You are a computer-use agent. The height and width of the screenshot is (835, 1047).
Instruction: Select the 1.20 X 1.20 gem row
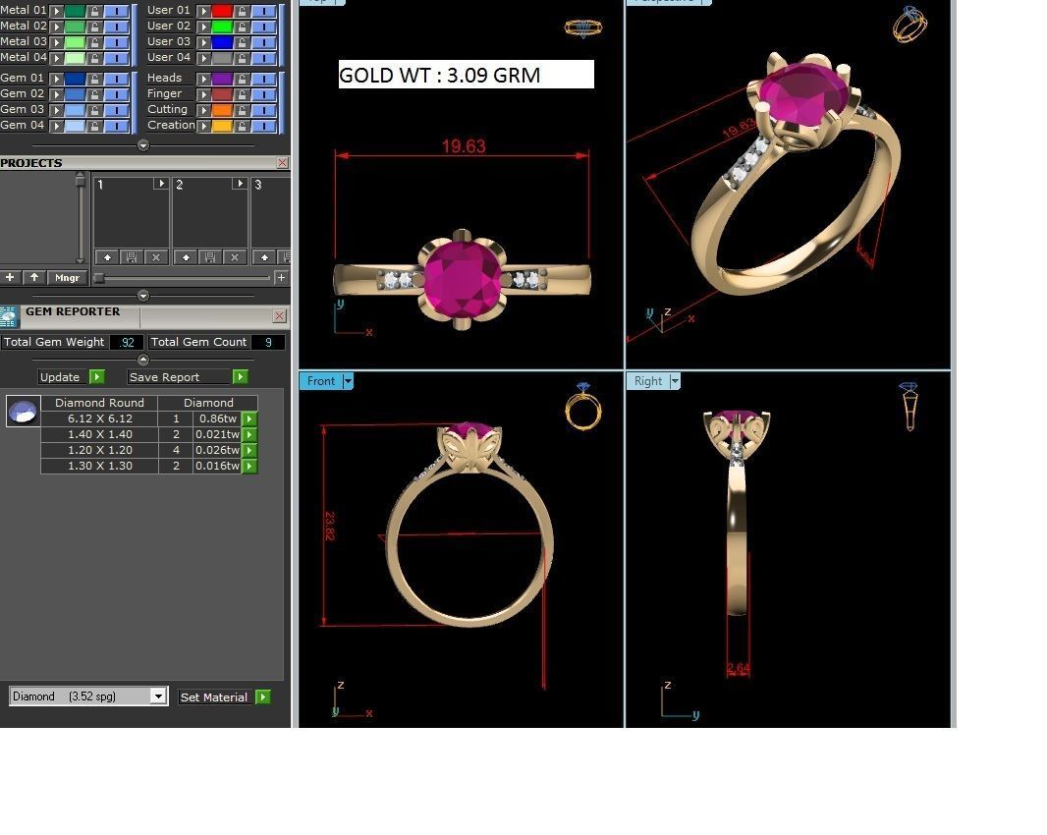click(x=149, y=450)
